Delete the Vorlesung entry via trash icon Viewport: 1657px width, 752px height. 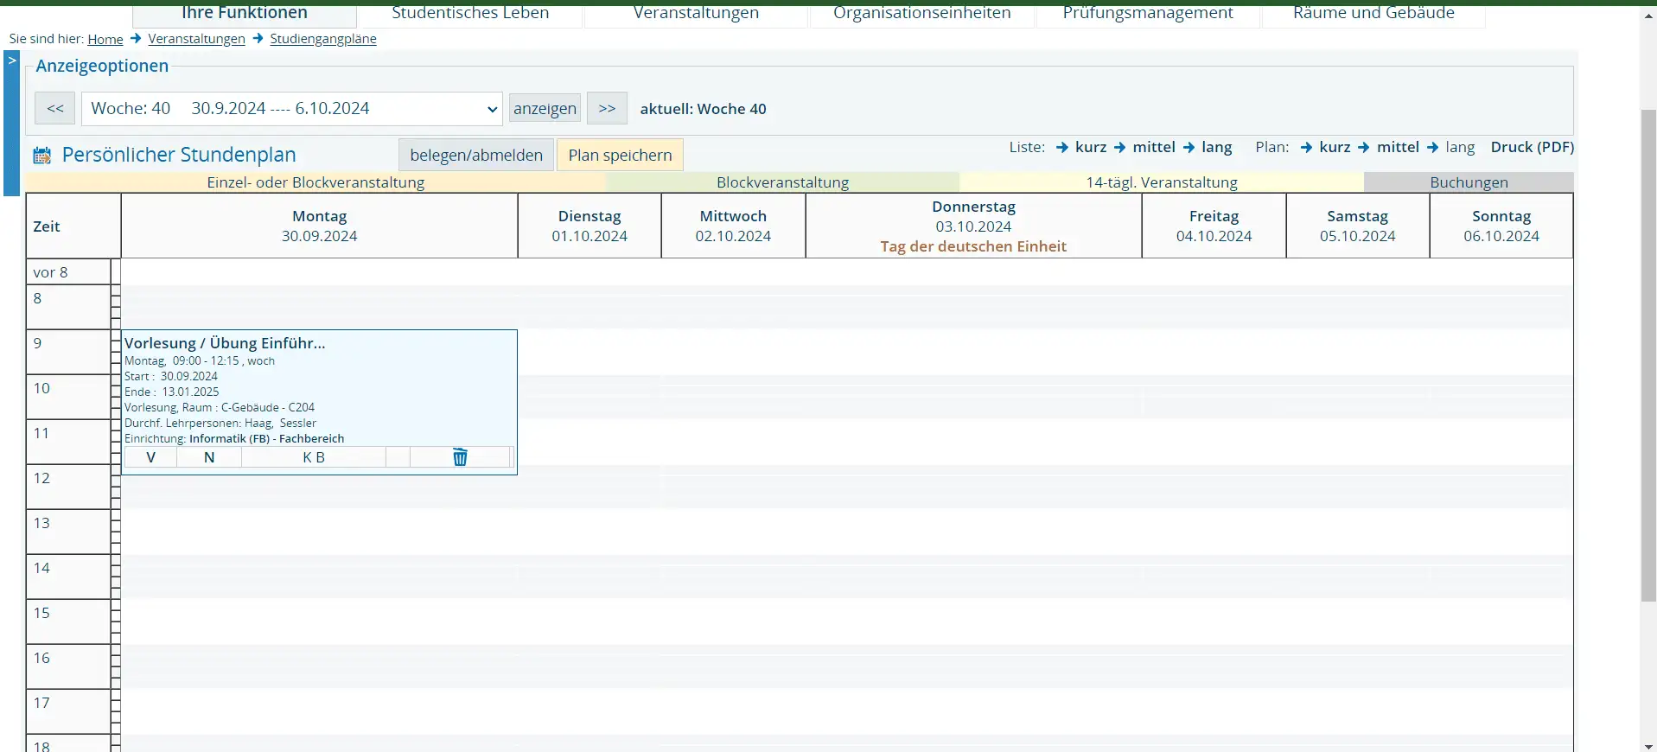(460, 457)
